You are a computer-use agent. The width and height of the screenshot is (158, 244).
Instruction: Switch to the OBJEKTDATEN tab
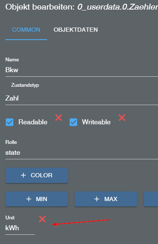pyautogui.click(x=76, y=30)
